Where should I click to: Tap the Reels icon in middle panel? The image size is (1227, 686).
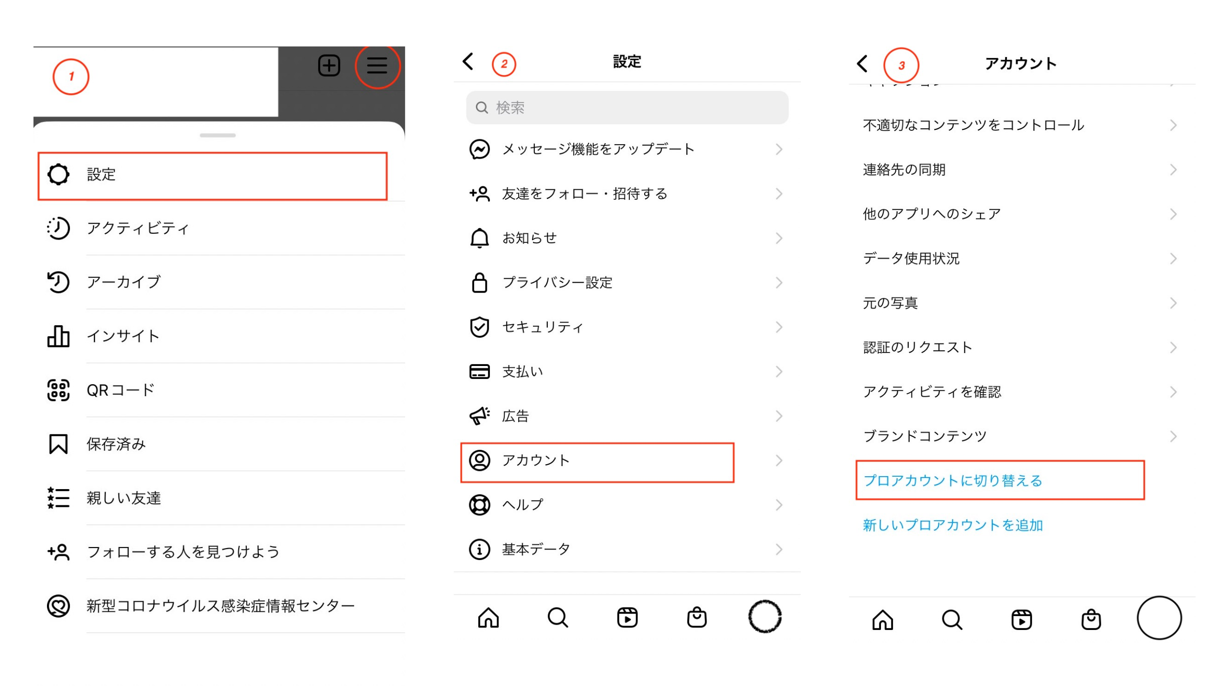click(x=627, y=617)
